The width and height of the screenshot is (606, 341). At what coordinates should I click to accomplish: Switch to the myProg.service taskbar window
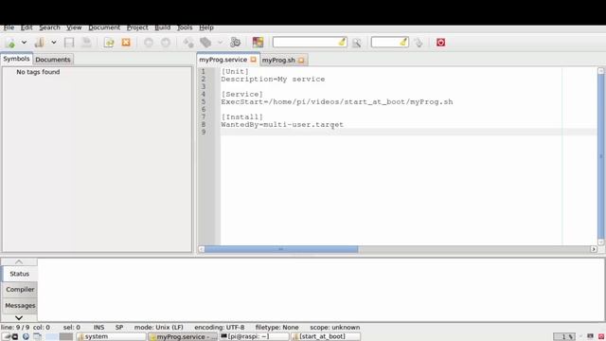(183, 337)
